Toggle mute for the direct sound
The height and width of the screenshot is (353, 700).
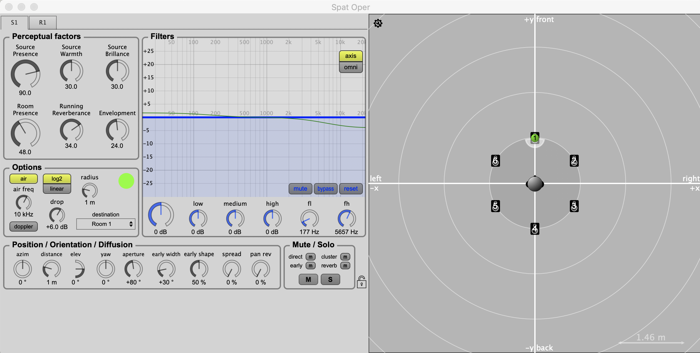pos(310,257)
